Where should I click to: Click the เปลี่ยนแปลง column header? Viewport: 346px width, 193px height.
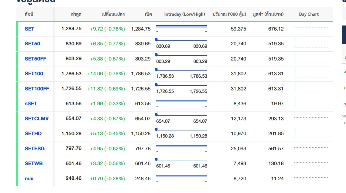113,14
